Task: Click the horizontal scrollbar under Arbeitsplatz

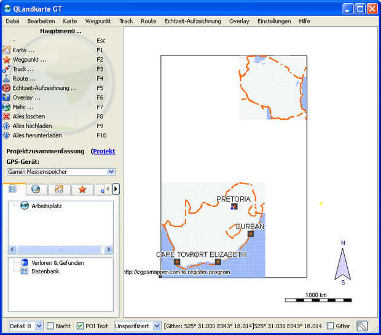Action: [x=60, y=249]
